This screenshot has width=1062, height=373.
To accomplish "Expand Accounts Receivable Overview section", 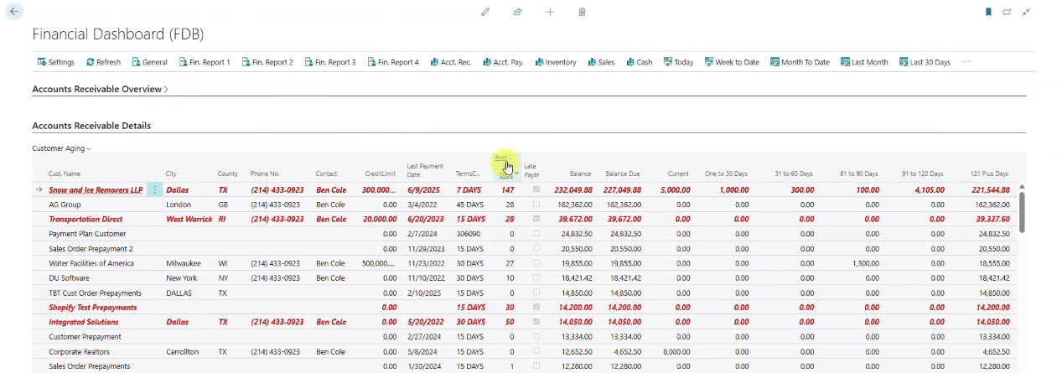I will (x=100, y=89).
